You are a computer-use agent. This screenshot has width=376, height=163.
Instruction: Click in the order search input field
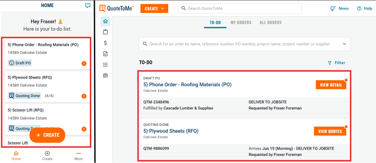pyautogui.click(x=245, y=44)
